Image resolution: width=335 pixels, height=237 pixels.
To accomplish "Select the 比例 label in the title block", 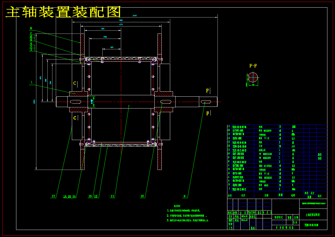I will (x=296, y=217).
